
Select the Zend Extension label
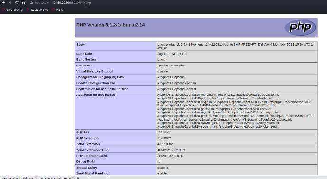tap(88, 144)
